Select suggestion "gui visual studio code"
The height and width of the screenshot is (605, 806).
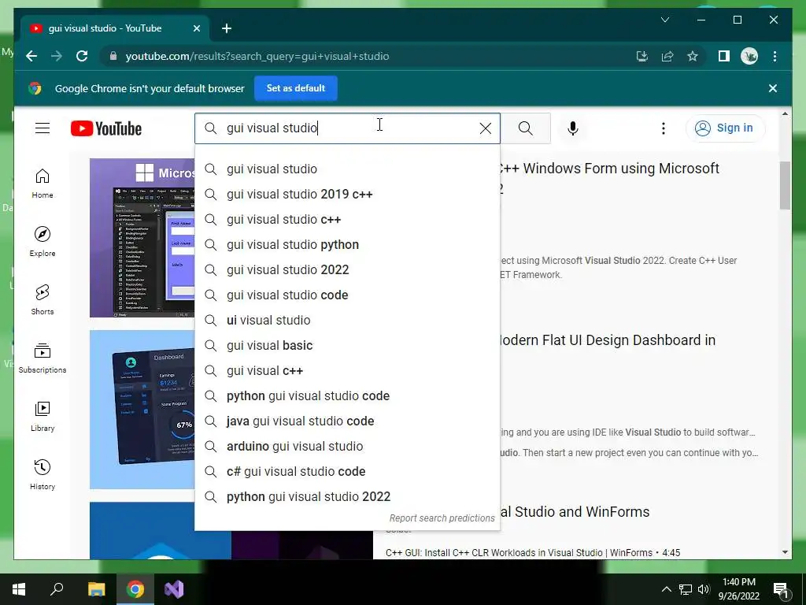coord(347,295)
